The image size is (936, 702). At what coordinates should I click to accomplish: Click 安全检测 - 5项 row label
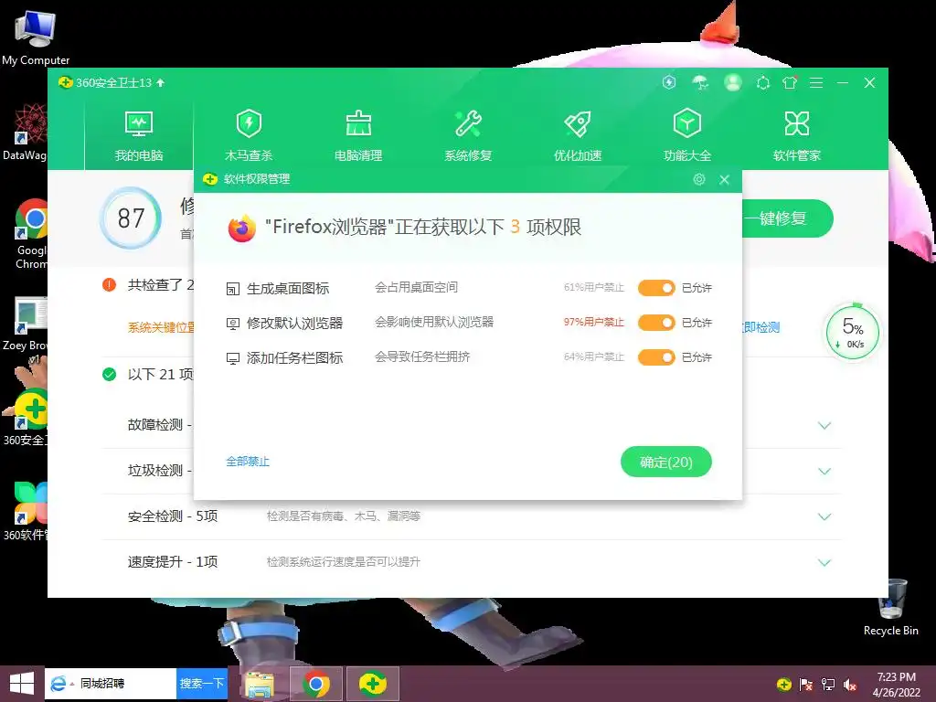click(x=173, y=516)
